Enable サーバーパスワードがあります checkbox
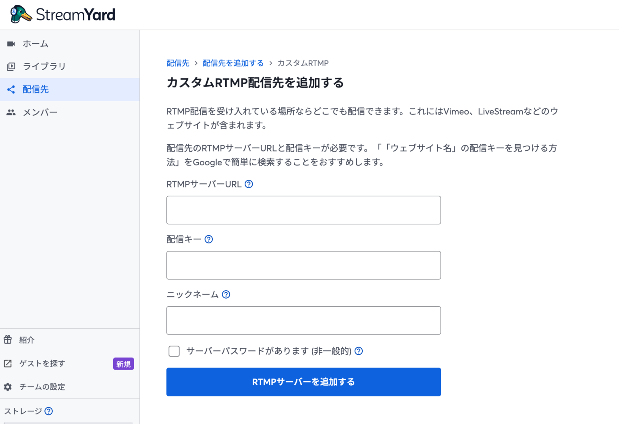The image size is (619, 424). (174, 351)
